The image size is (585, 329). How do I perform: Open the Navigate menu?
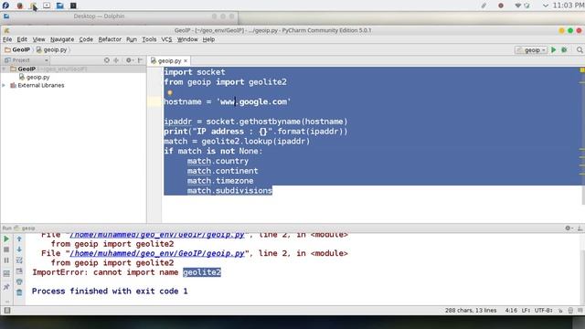point(62,39)
